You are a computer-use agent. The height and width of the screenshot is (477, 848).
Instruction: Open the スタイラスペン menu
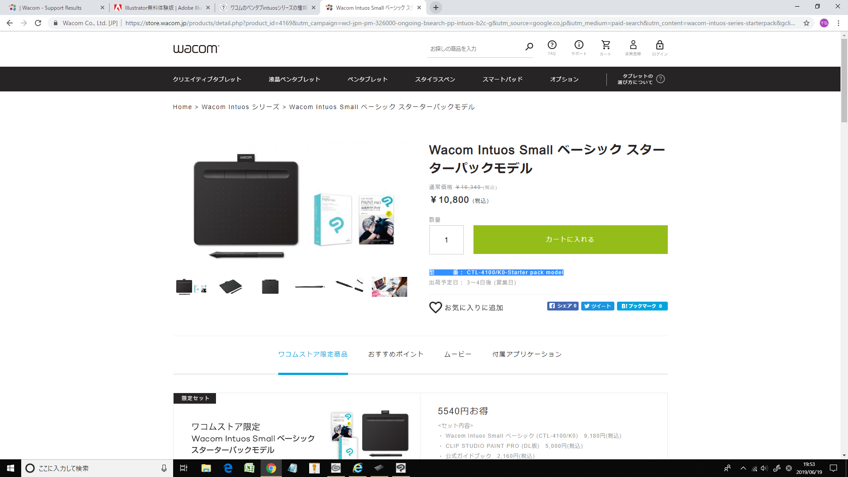point(435,79)
